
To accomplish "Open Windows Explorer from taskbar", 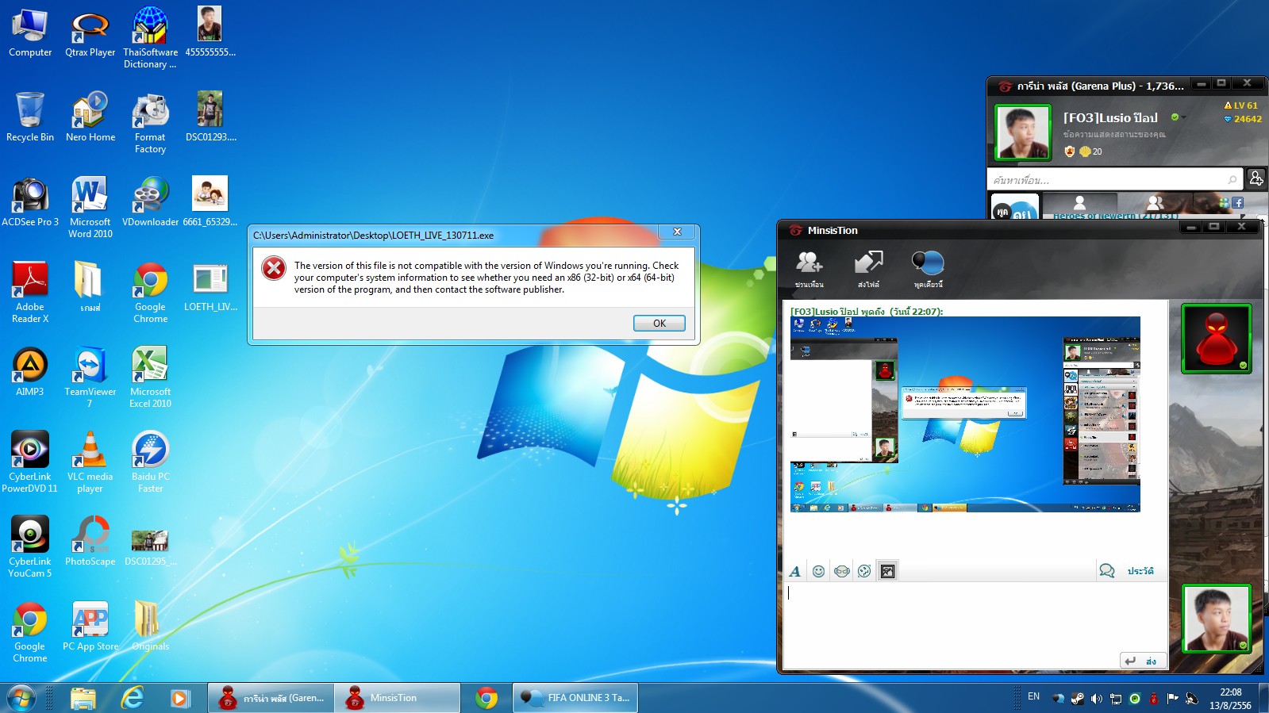I will click(x=83, y=698).
